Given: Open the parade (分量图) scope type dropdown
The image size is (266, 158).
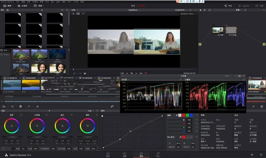Looking at the screenshot, I should click(188, 80).
